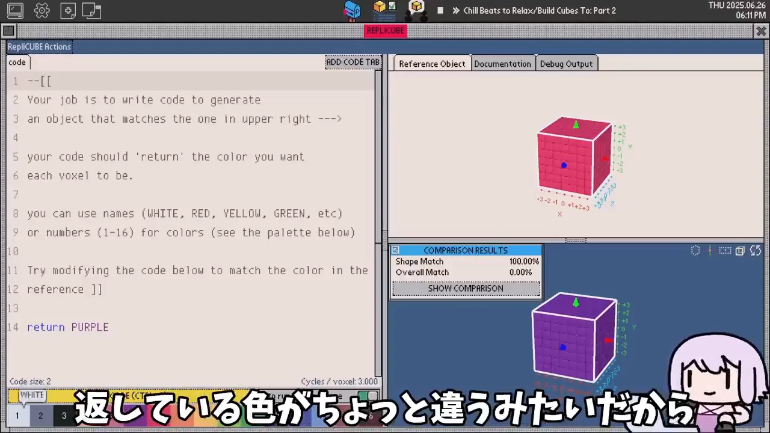Click the now-playing track title text

(x=540, y=11)
